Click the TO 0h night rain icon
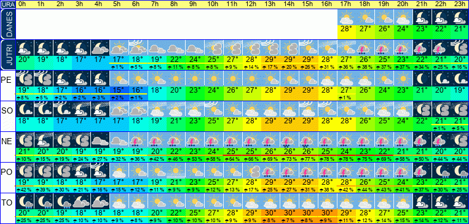The image size is (469, 224). (25, 201)
